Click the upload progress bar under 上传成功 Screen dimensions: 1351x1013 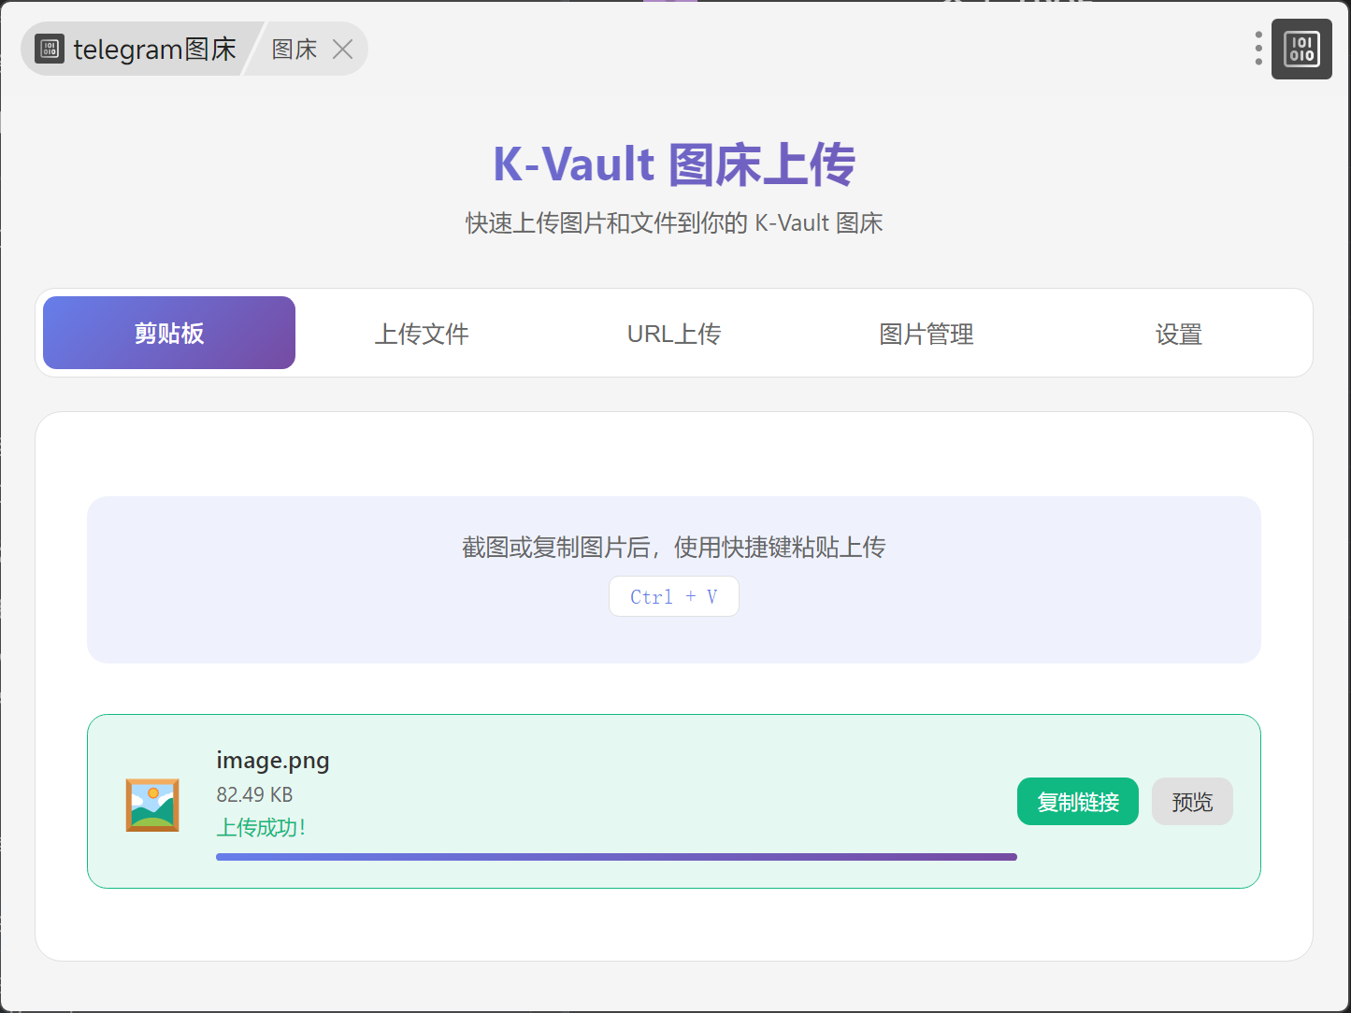coord(616,857)
